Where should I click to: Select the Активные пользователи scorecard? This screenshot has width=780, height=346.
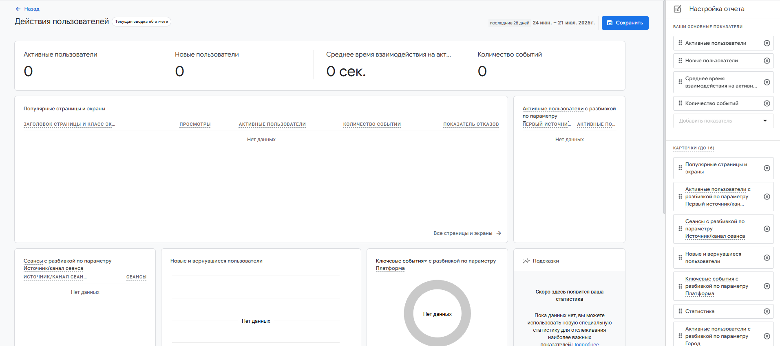pos(88,65)
